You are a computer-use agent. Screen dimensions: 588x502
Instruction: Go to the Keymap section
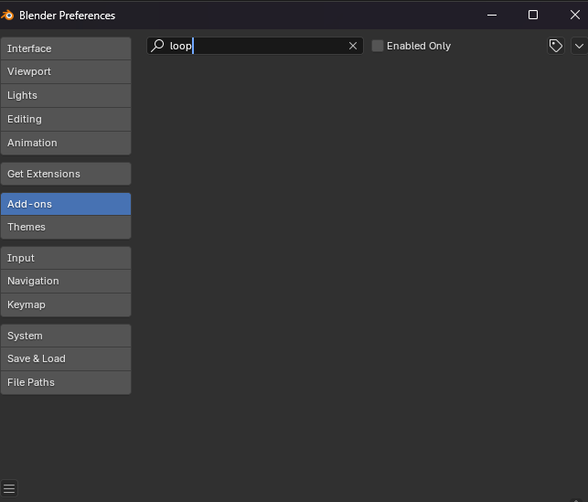66,304
